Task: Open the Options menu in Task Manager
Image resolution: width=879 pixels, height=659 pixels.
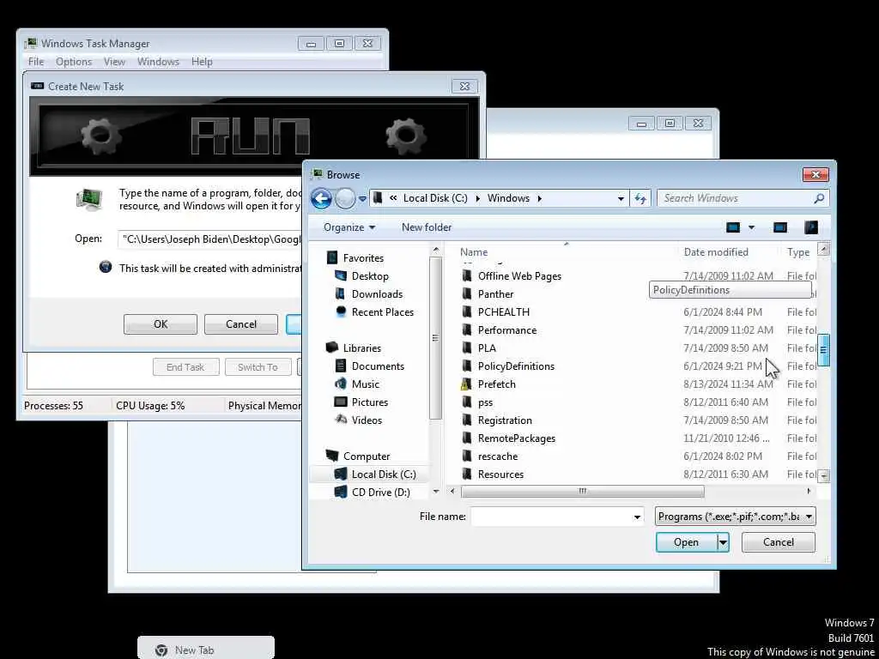Action: [74, 62]
